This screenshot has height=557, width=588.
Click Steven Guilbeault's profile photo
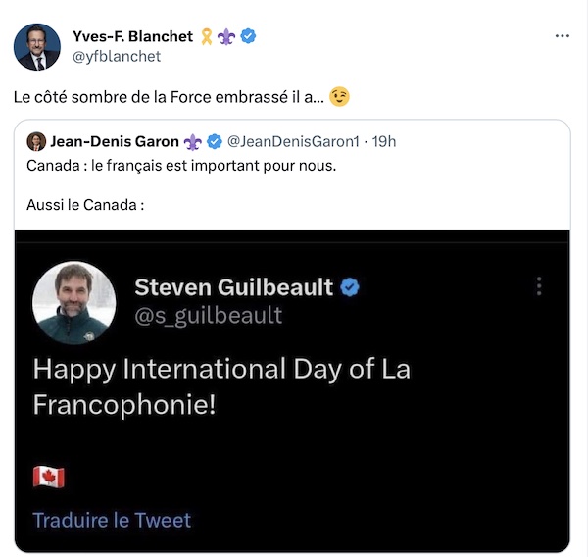click(x=74, y=302)
